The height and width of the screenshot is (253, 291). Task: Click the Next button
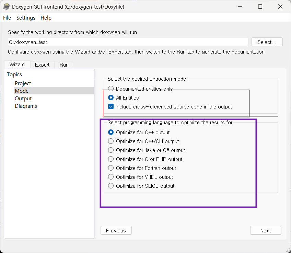point(266,230)
